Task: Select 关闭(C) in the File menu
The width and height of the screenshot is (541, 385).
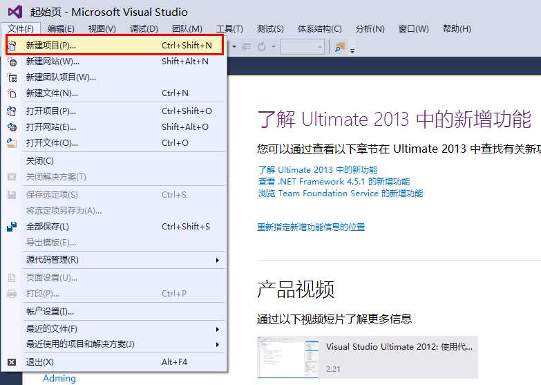Action: 115,161
